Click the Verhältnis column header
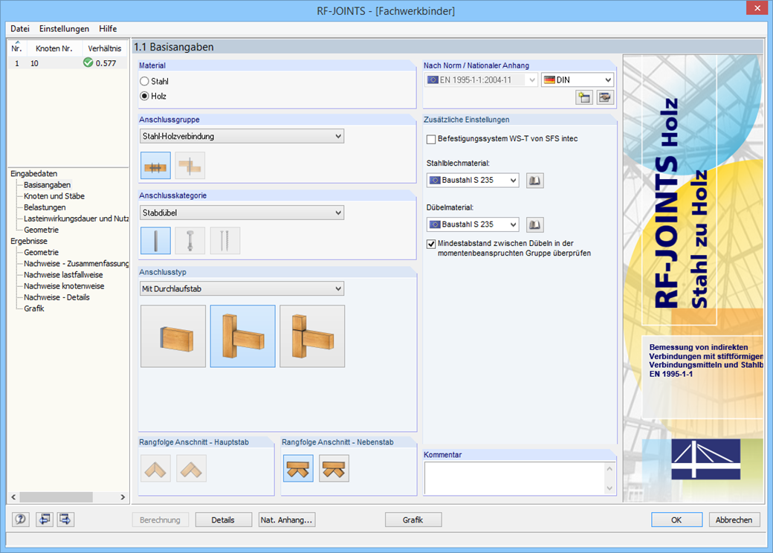 [x=105, y=48]
